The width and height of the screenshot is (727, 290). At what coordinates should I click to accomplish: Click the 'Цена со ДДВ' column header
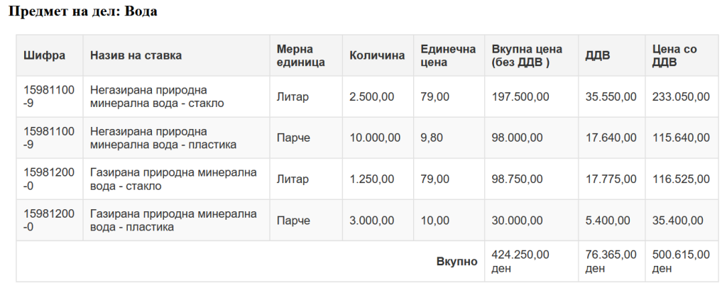click(x=674, y=55)
